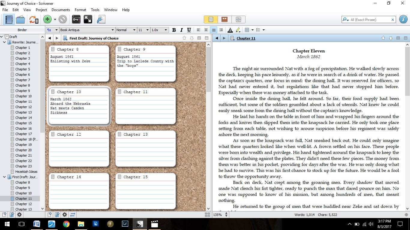Viewport: 410px width, 230px height.
Task: Click the green Add document button
Action: pyautogui.click(x=47, y=20)
